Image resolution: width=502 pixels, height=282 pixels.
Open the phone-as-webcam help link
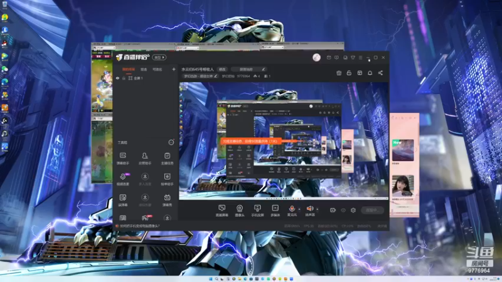tap(139, 226)
